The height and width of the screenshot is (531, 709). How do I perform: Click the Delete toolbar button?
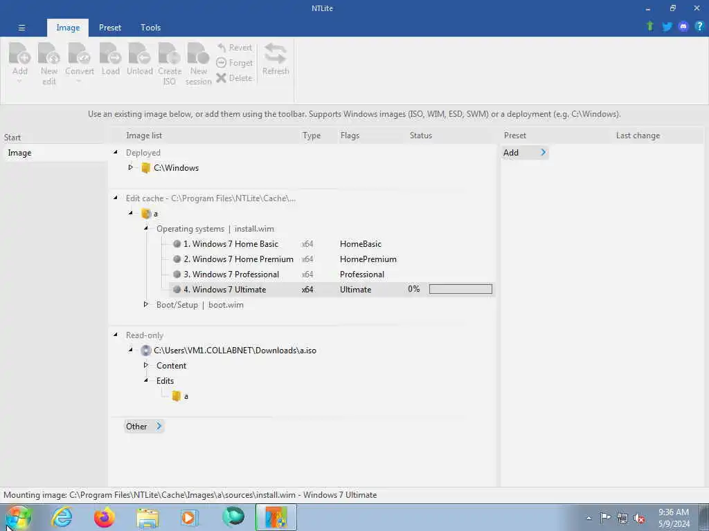coord(234,77)
